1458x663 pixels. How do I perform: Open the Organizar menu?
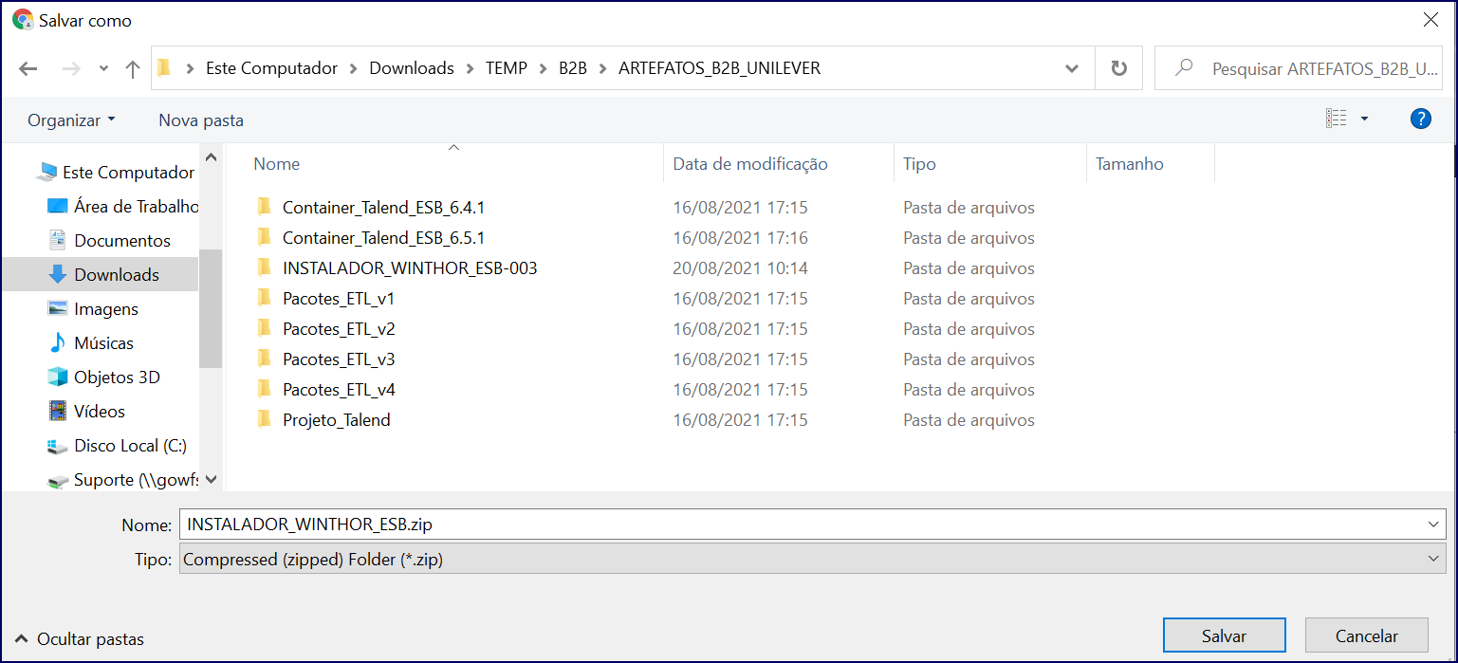point(71,120)
